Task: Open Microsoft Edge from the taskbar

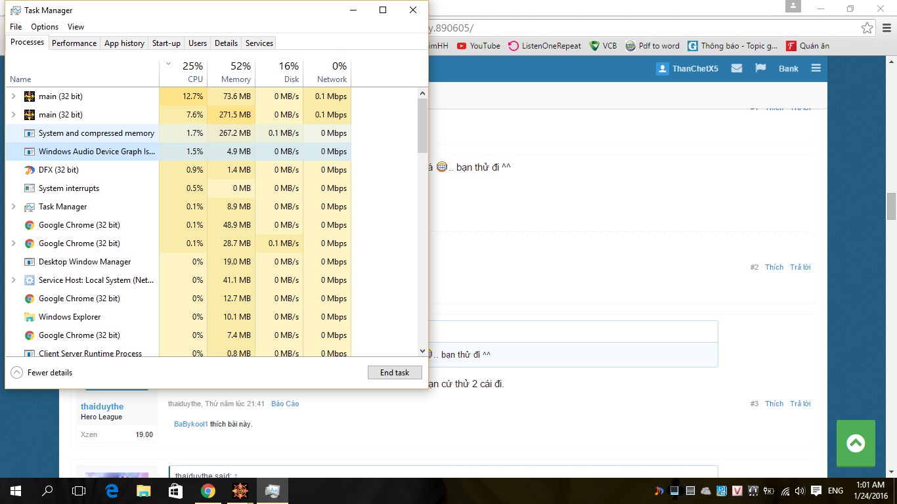Action: tap(112, 490)
